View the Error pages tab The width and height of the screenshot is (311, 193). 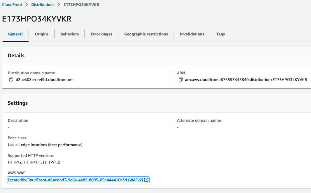coord(102,34)
